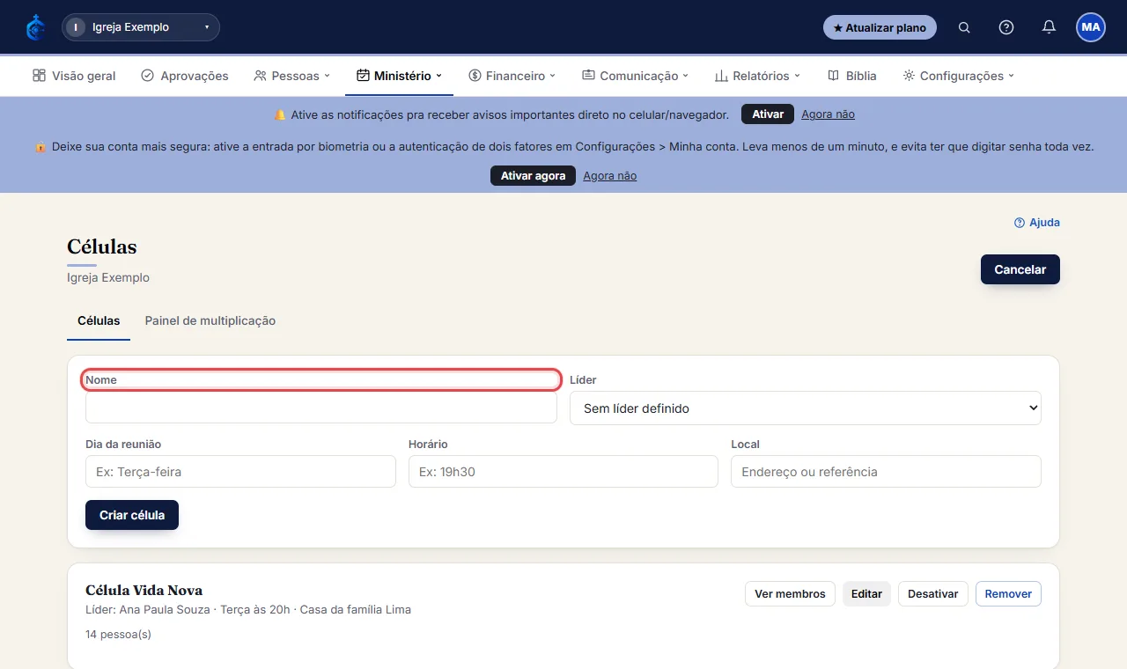Screen dimensions: 1127x669
Task: Expand the Igreja Exemplo church selector
Action: pos(141,27)
